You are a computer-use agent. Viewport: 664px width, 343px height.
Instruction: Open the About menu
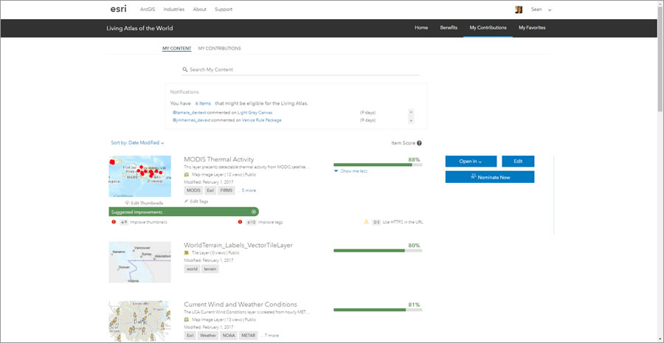point(199,10)
